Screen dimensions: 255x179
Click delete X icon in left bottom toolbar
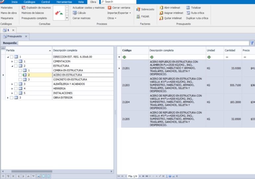[13, 176]
